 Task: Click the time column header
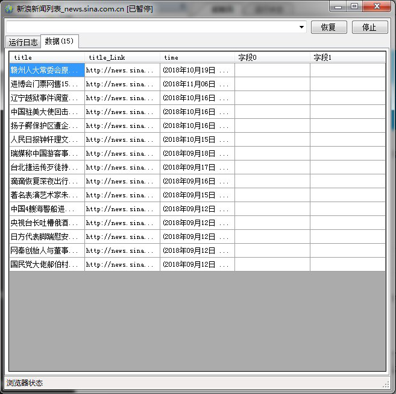[x=197, y=57]
